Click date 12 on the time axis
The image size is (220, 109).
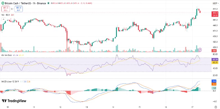coord(60,107)
